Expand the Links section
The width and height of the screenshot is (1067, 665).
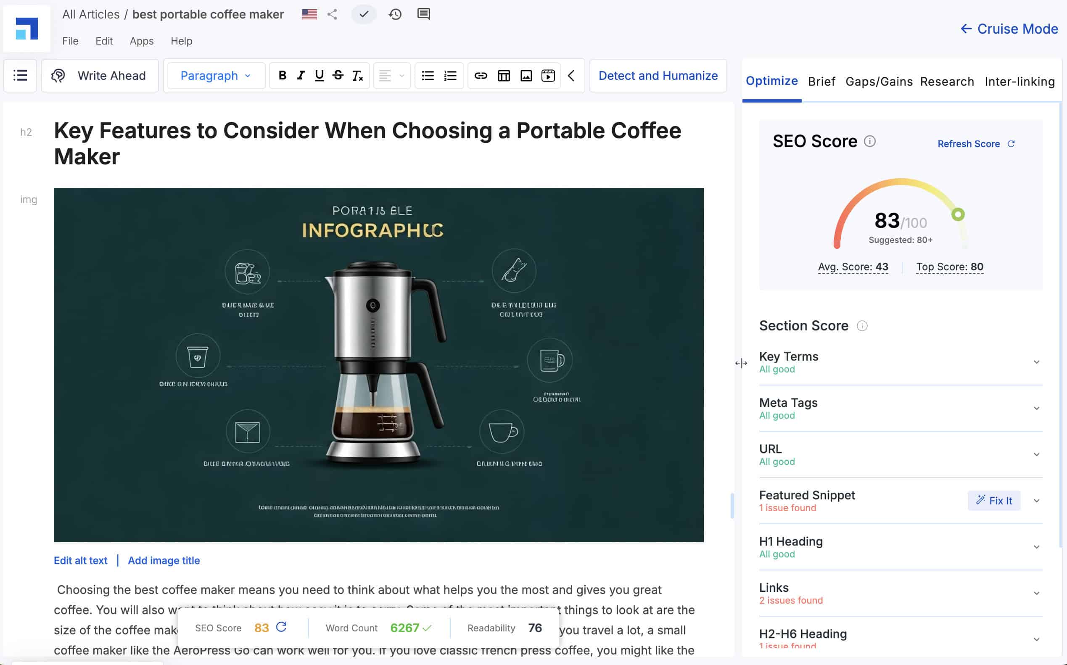pos(1037,593)
